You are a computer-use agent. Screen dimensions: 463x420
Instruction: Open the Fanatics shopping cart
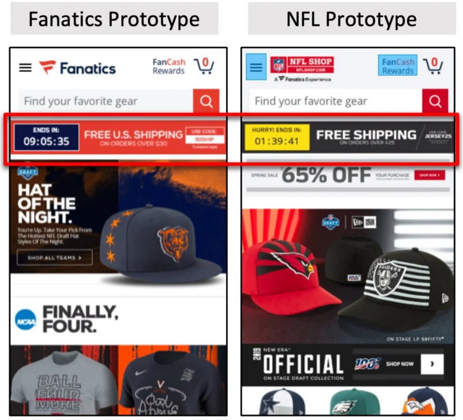click(x=204, y=66)
